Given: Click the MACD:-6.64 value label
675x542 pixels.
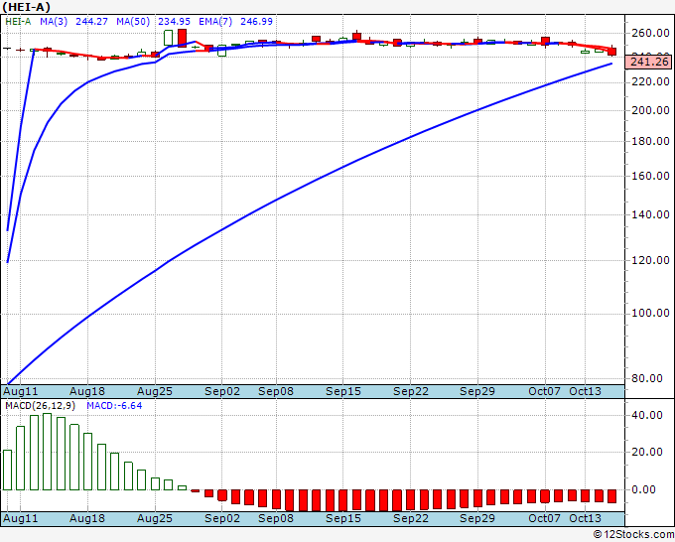Looking at the screenshot, I should coord(114,406).
